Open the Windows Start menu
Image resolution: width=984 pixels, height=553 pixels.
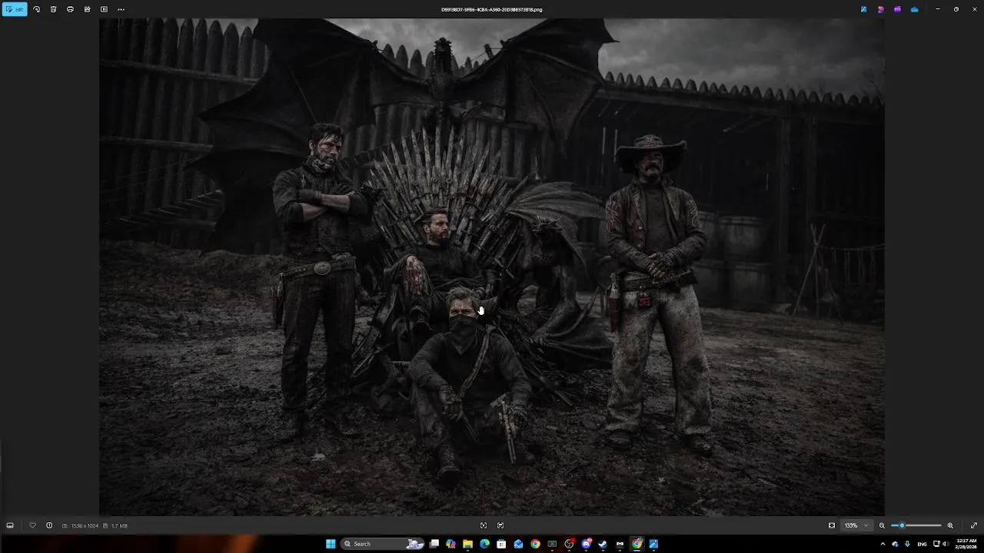[331, 544]
